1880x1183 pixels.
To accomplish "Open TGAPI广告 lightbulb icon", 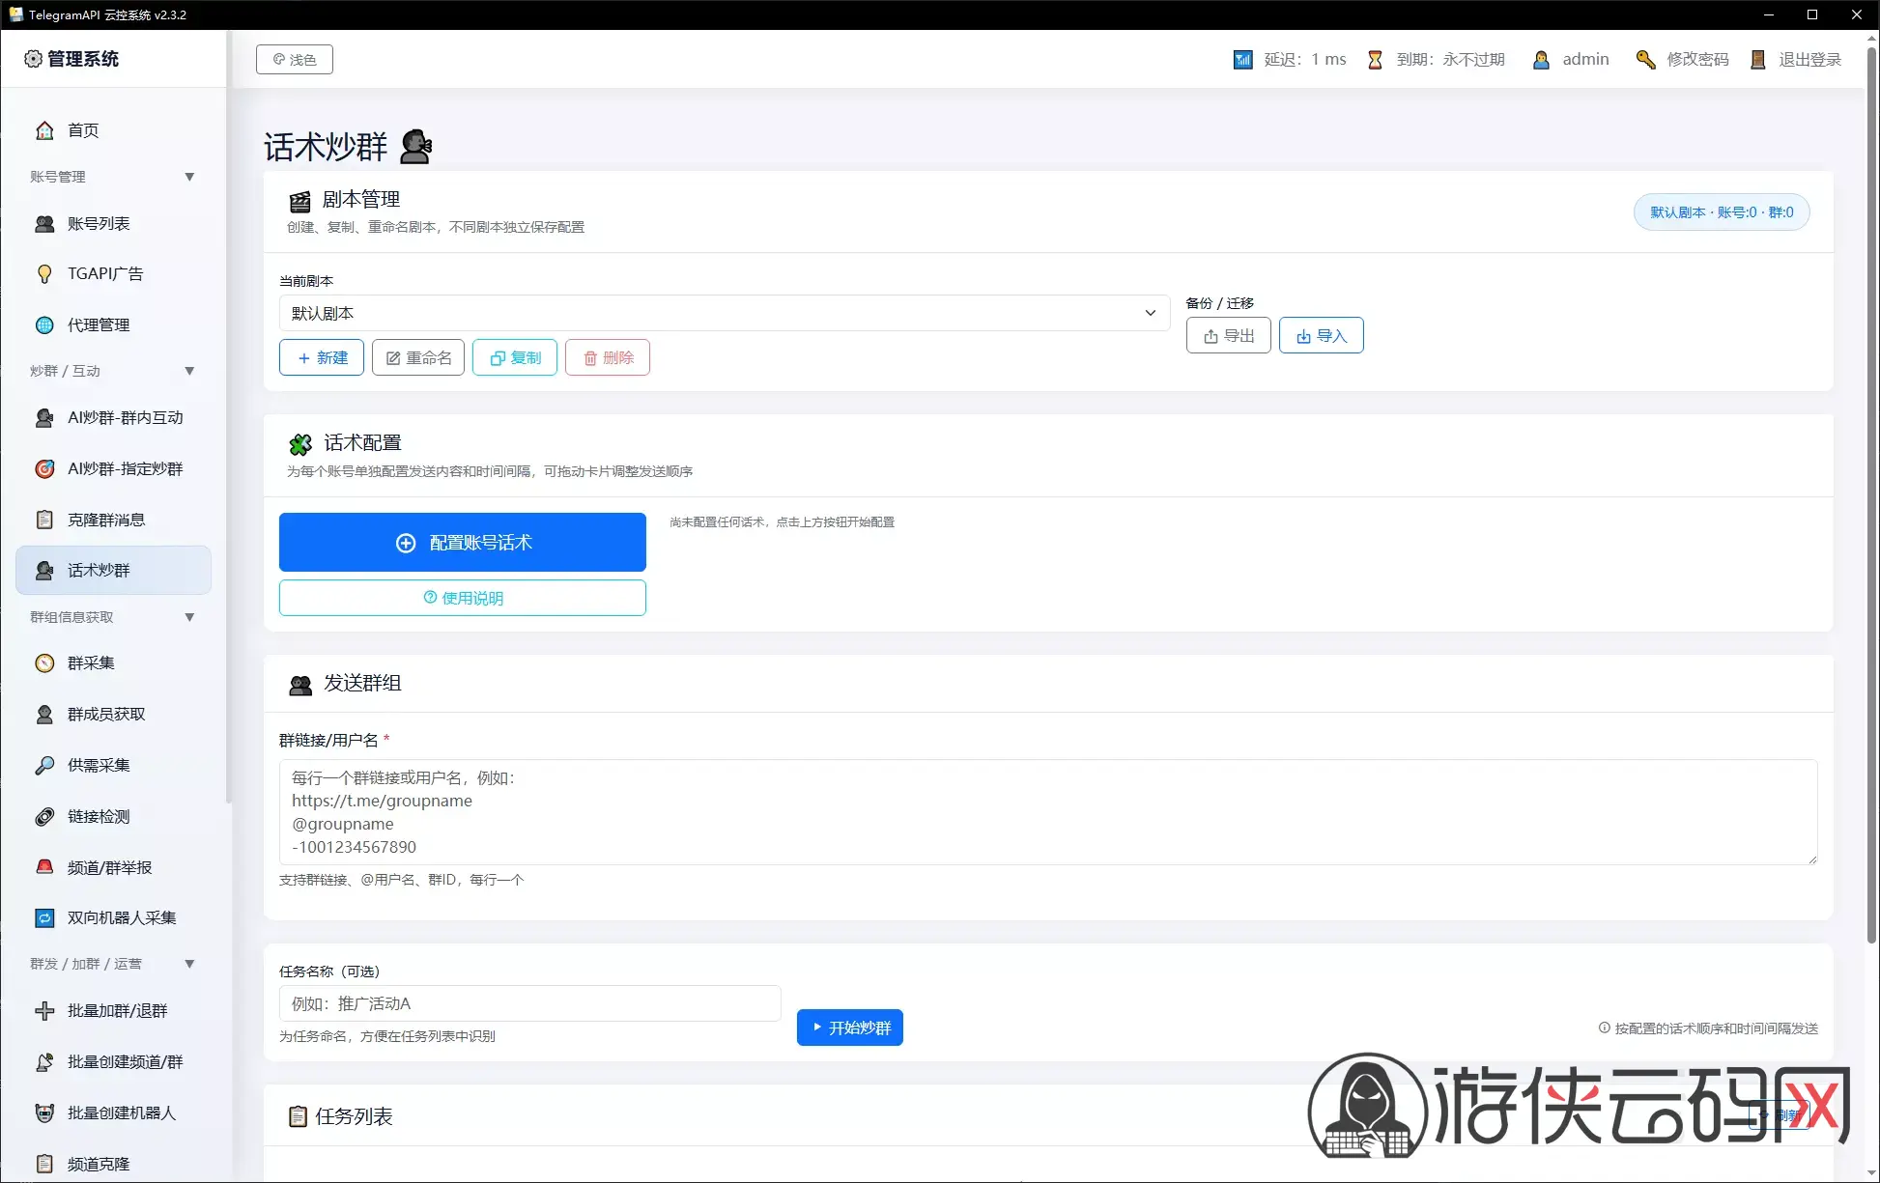I will 44,274.
